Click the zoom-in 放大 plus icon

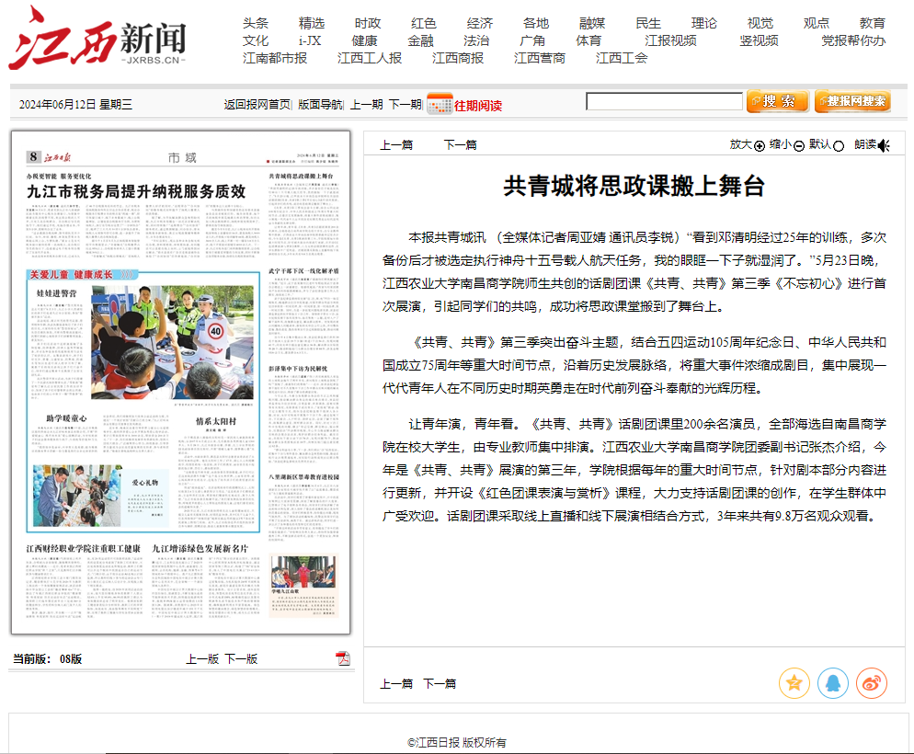point(760,145)
